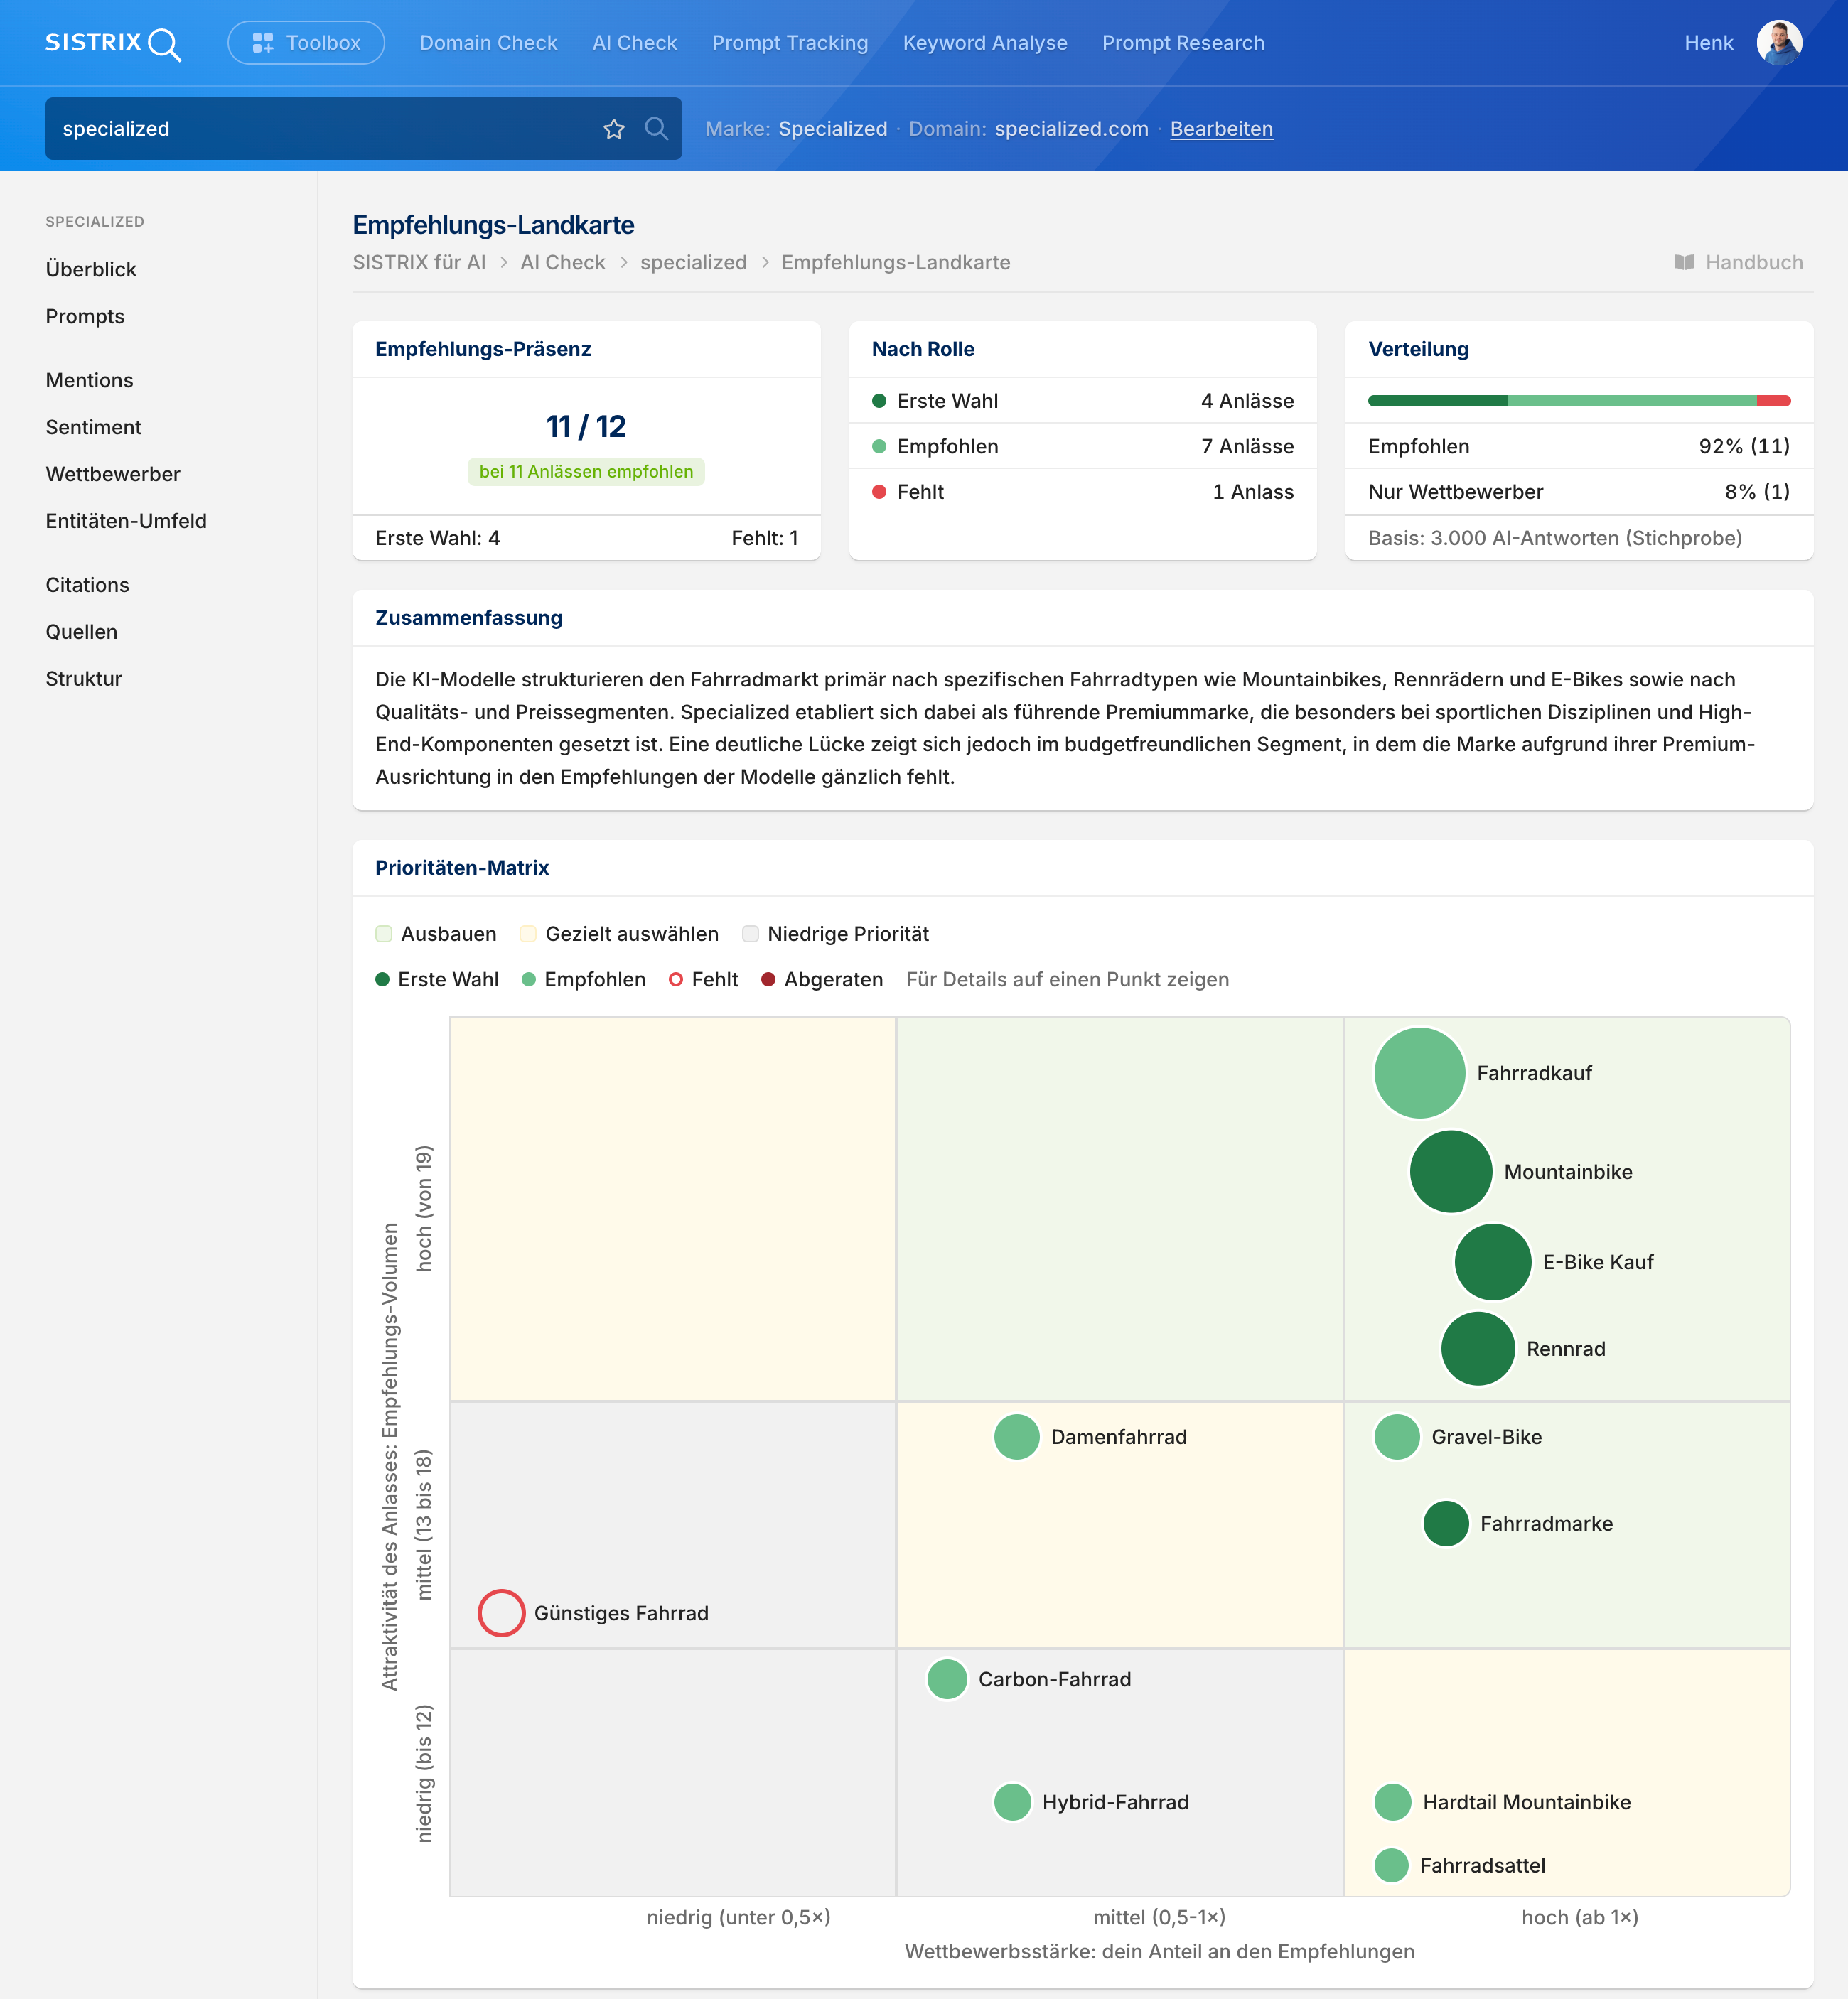Screen dimensions: 1848x1999
Task: Open Entitäten-Umfeld in the sidebar
Action: [126, 521]
